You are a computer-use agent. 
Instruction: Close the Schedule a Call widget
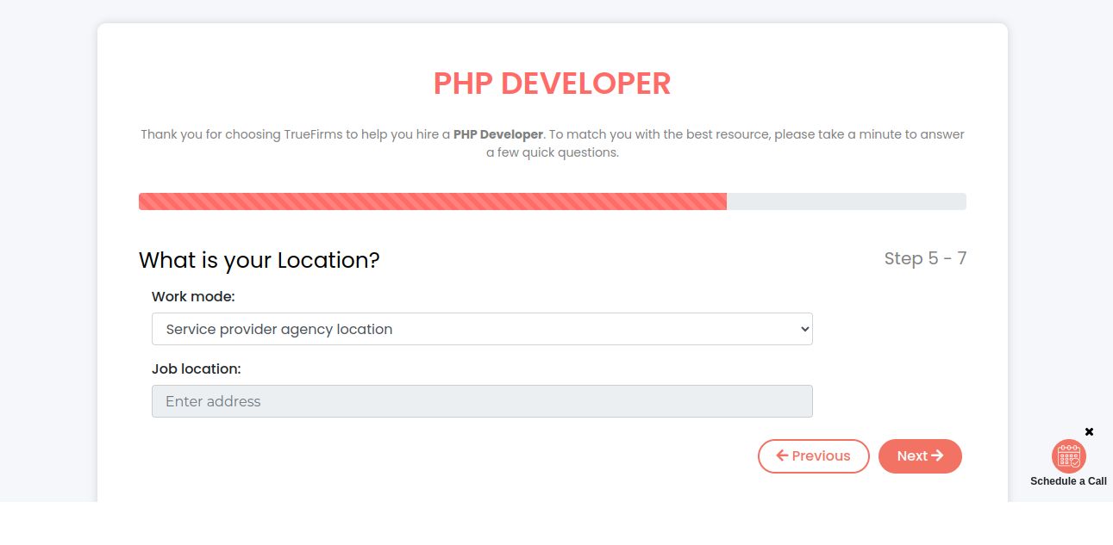(x=1089, y=431)
